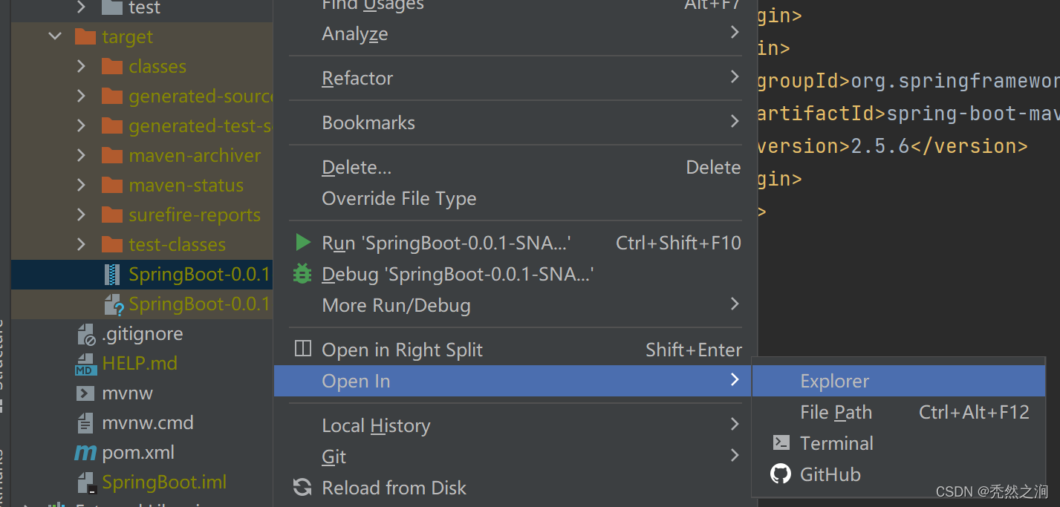1060x507 pixels.
Task: Click the maven-archiver folder icon
Action: [112, 155]
